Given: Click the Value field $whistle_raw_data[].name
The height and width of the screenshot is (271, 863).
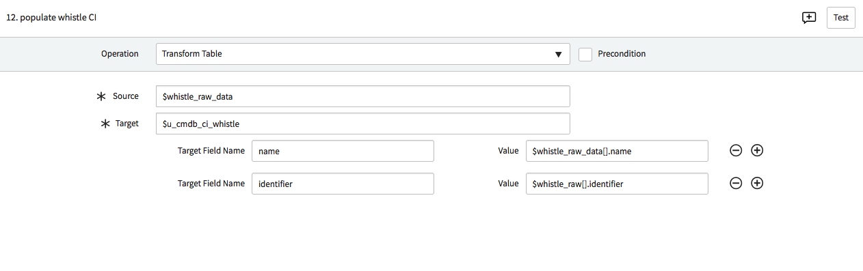Looking at the screenshot, I should click(x=617, y=151).
